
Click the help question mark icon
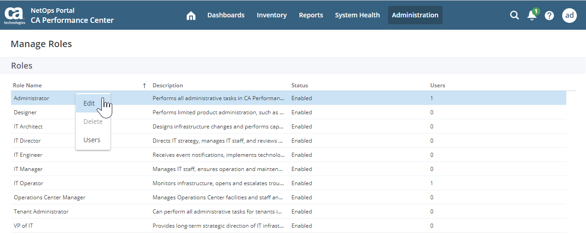coord(549,16)
